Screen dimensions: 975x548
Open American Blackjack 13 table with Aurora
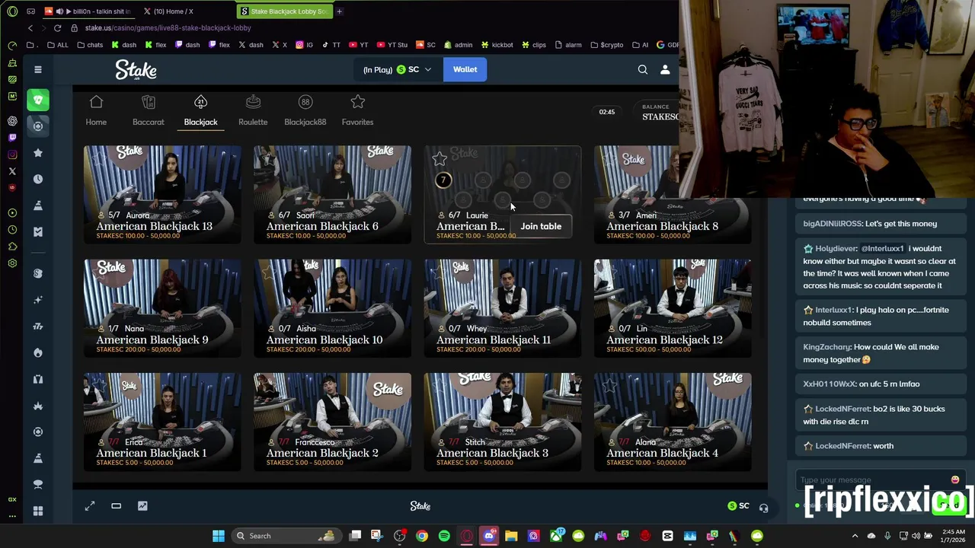coord(162,194)
